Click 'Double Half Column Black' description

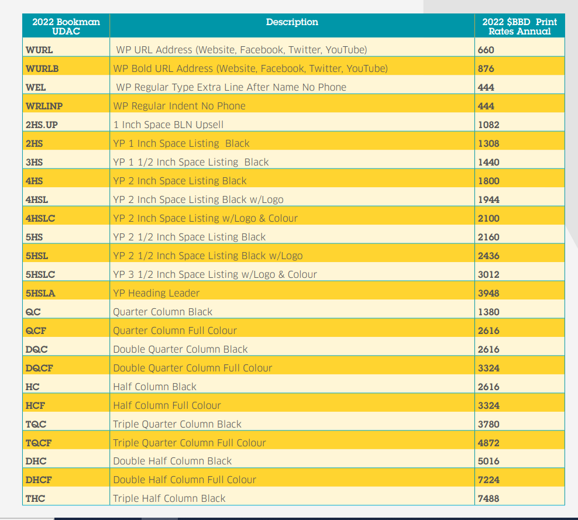point(172,461)
